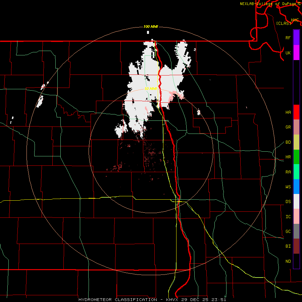The width and height of the screenshot is (302, 302).
Task: Pick the HR green legend block
Action: pos(296,157)
